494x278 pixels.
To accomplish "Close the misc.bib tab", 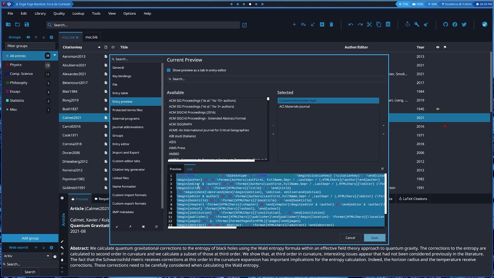I will (77, 37).
